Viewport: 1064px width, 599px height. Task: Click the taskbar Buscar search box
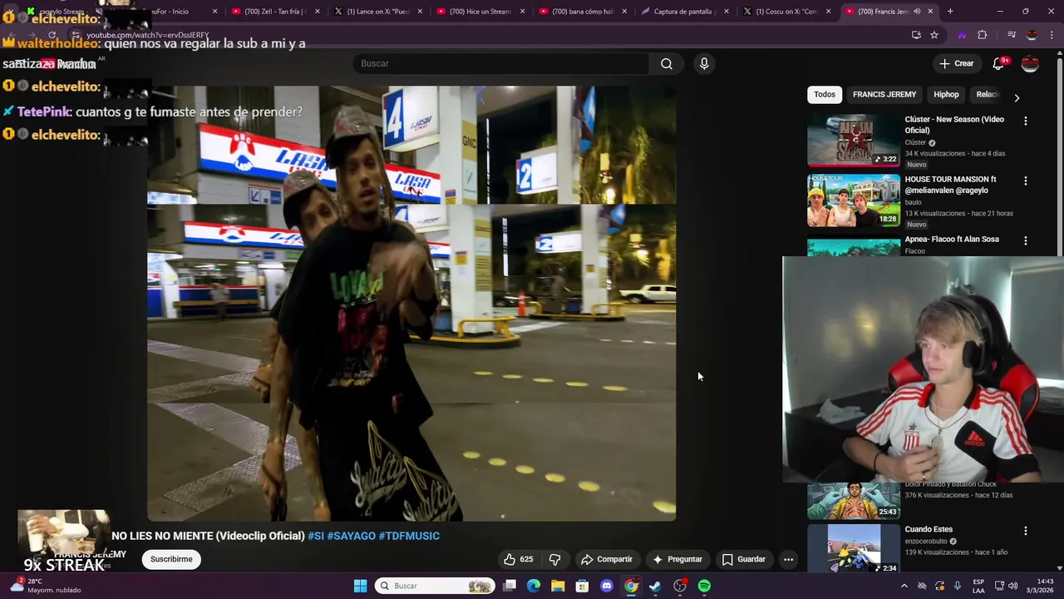click(x=435, y=587)
